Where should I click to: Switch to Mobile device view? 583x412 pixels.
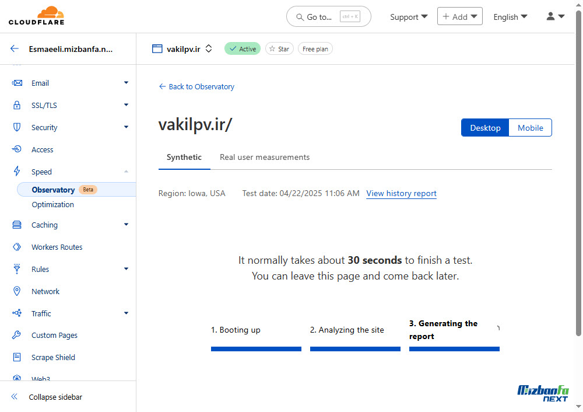click(530, 128)
